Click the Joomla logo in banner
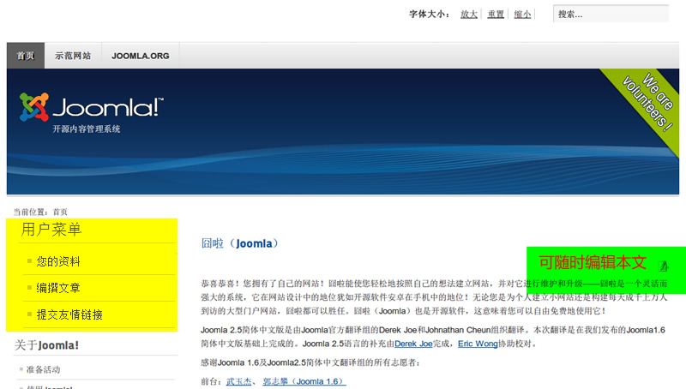Screen dimensions: 686x389 [x=91, y=106]
